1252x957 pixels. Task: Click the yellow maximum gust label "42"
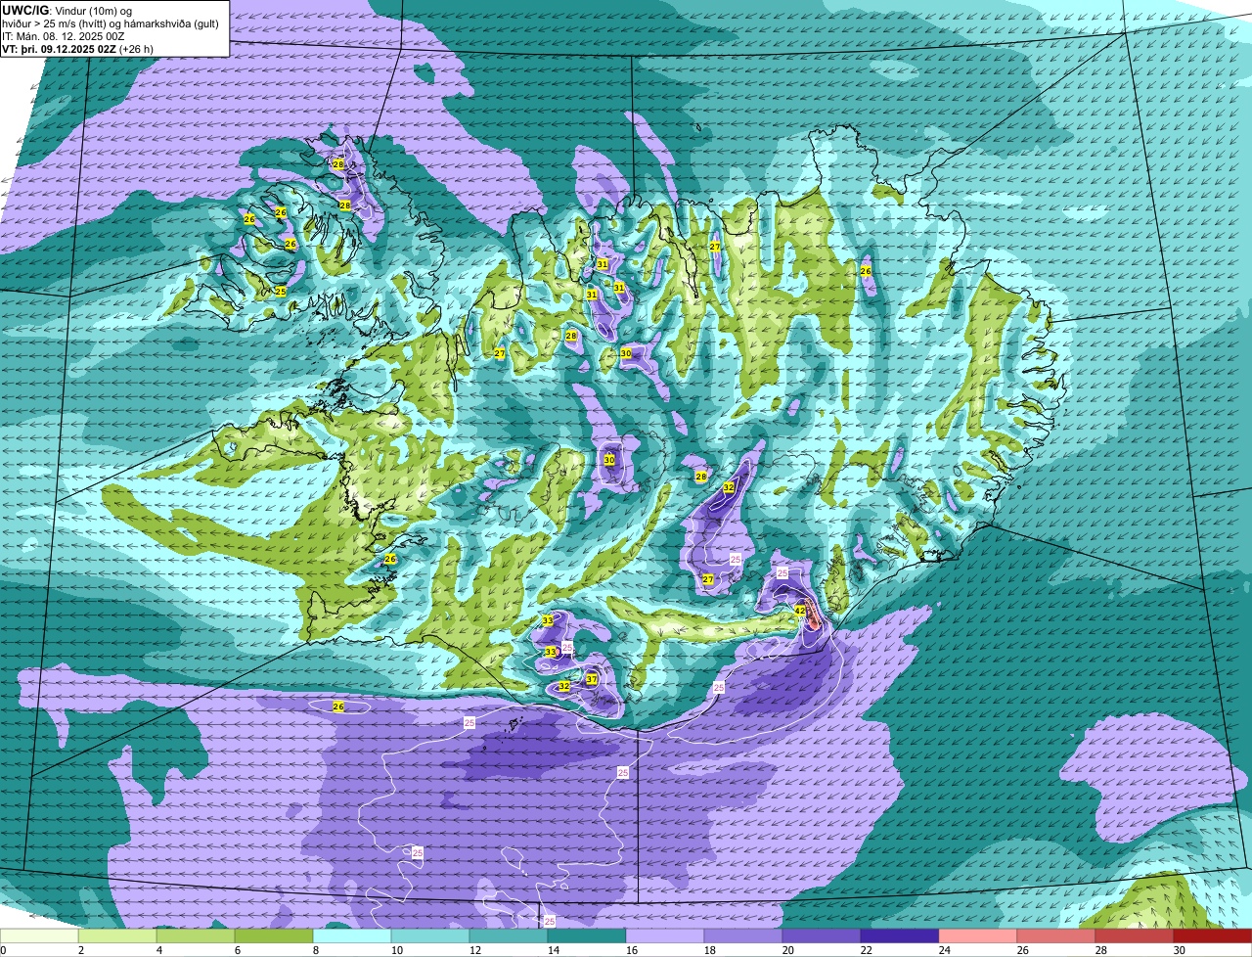coord(799,610)
